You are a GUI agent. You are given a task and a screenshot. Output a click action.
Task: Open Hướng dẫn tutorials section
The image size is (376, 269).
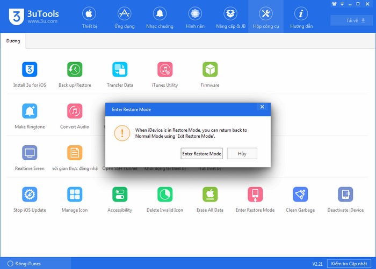(301, 18)
